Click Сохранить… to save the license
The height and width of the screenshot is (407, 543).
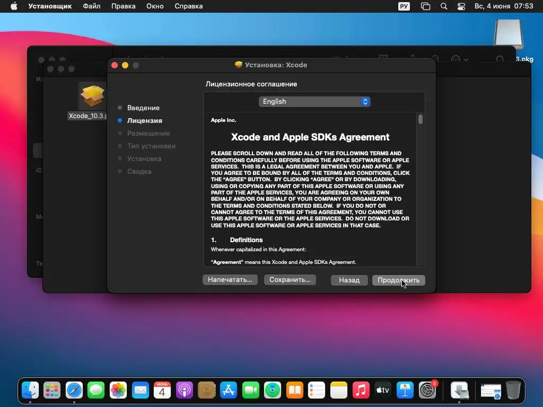[x=290, y=280]
